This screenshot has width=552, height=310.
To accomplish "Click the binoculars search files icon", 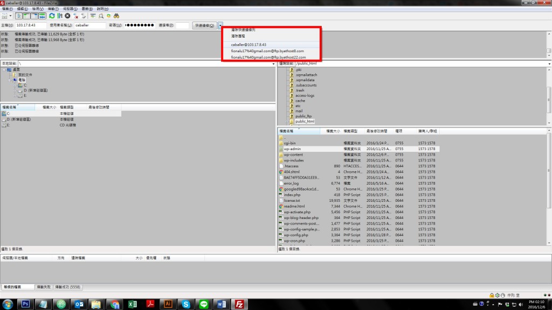I will [116, 16].
